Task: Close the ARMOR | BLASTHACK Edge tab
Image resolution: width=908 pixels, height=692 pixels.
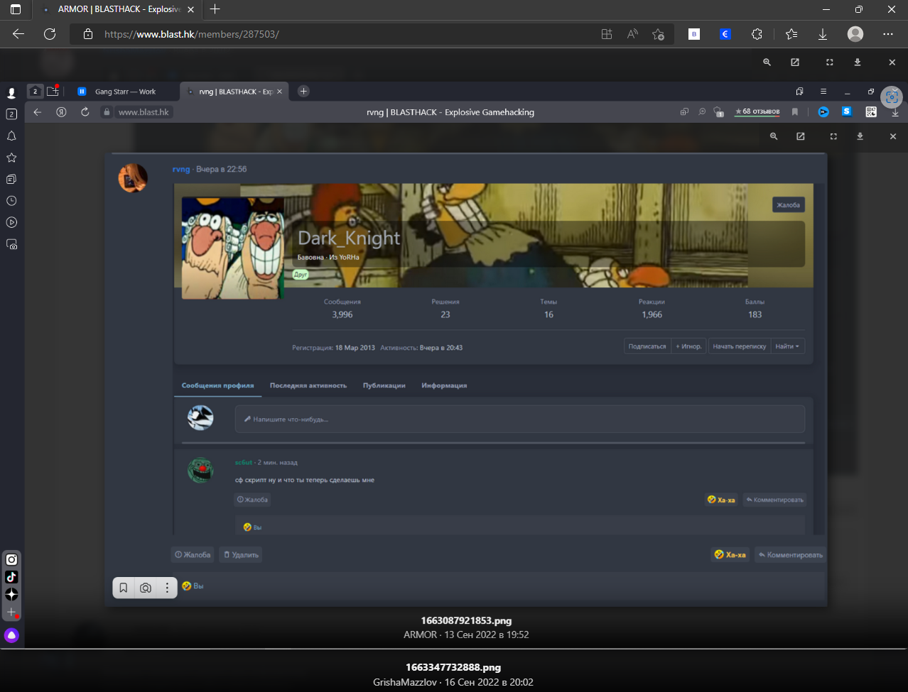Action: pos(190,9)
